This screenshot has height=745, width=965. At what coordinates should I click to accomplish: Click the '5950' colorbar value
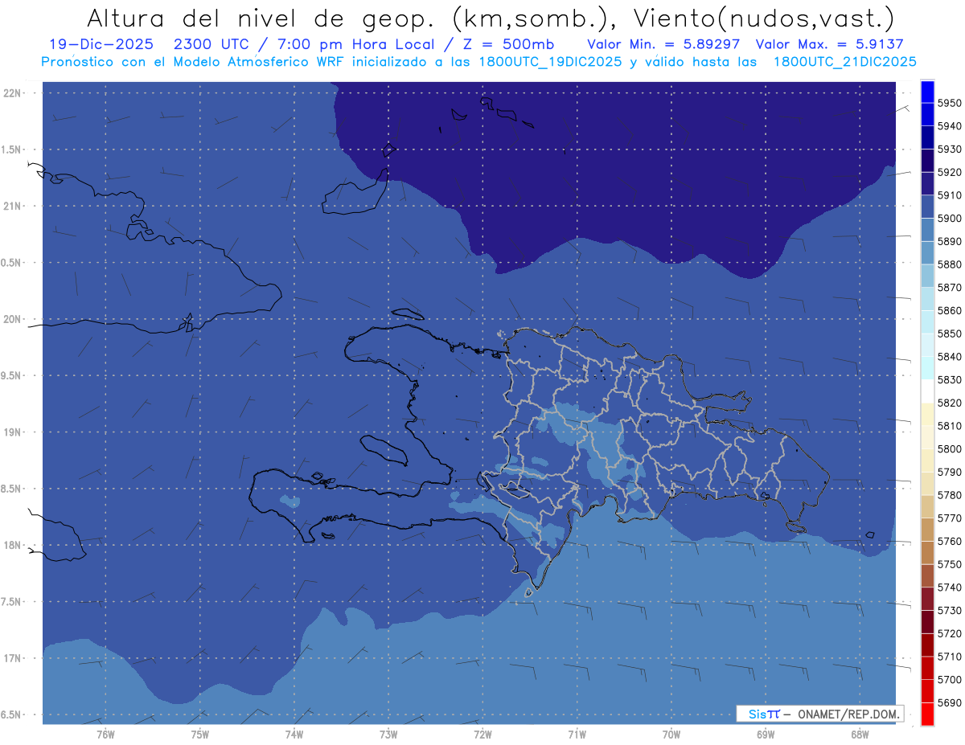pos(949,103)
